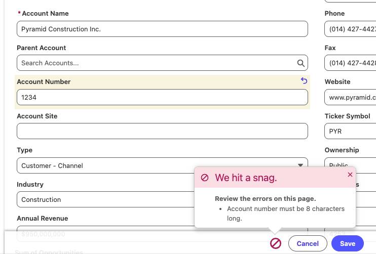This screenshot has height=254, width=376.
Task: Click the Ticker Symbol label
Action: (x=347, y=116)
